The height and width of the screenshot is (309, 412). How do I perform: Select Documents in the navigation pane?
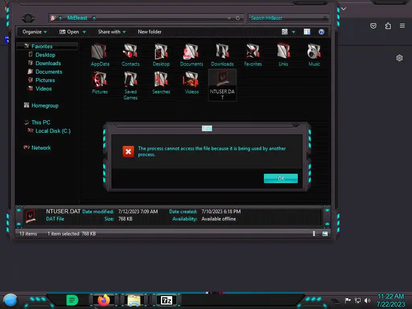[x=49, y=72]
